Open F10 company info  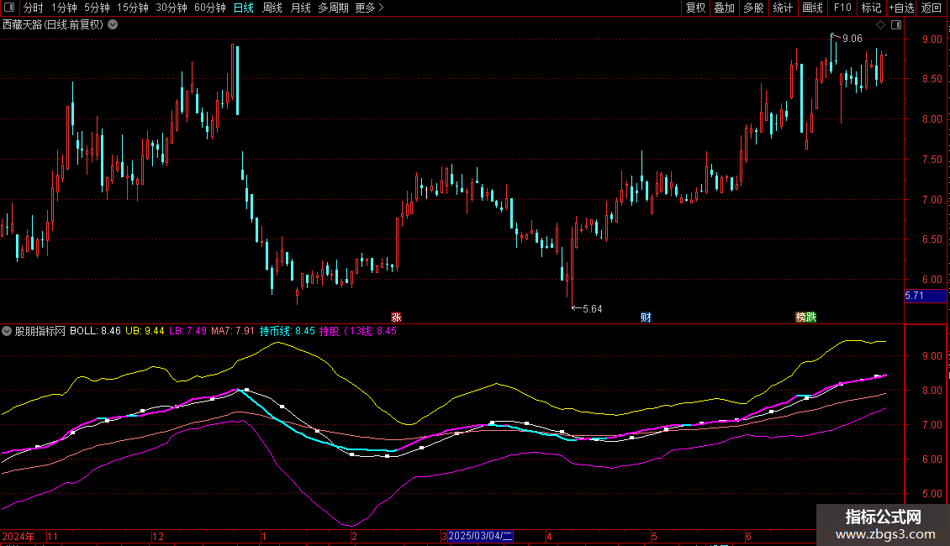[842, 8]
